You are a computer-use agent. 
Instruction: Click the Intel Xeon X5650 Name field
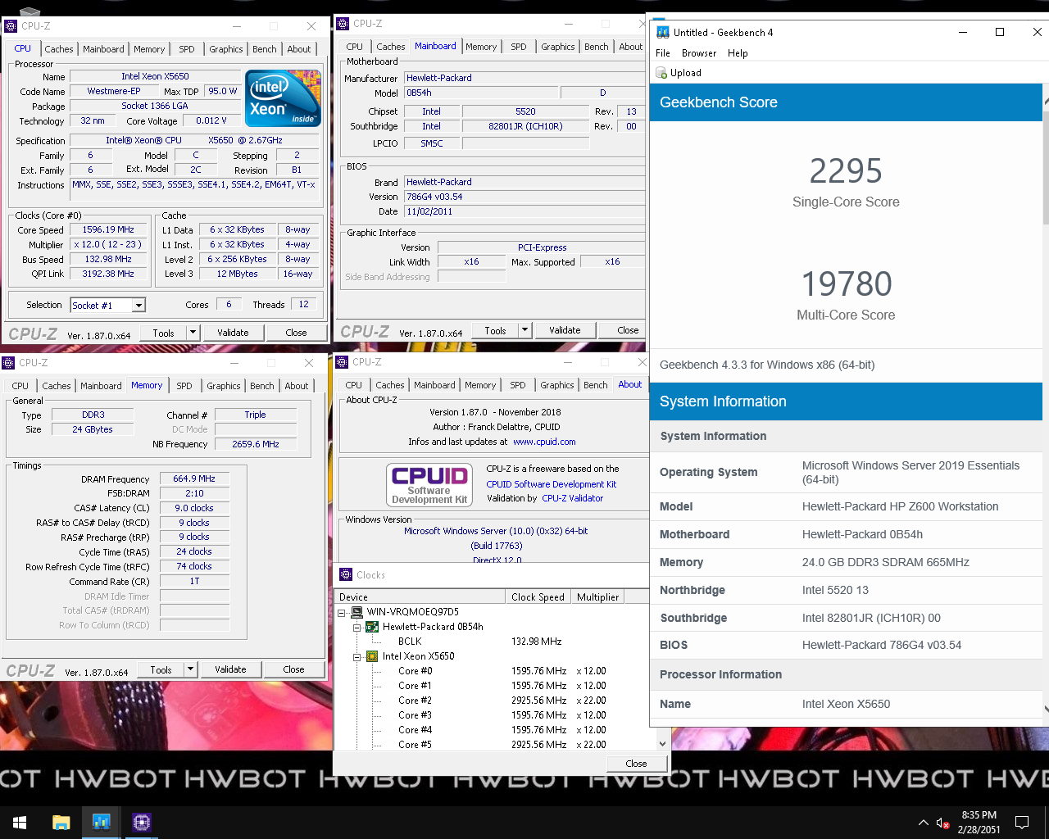coord(155,76)
